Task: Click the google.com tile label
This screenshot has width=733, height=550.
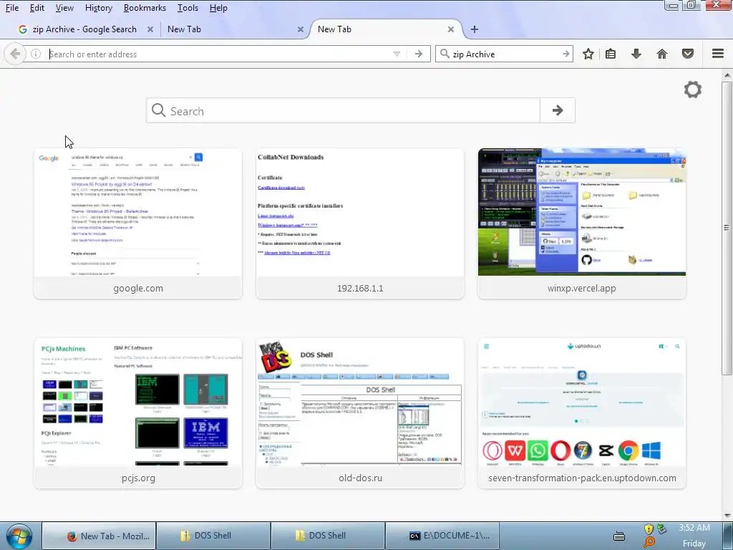Action: pyautogui.click(x=138, y=288)
